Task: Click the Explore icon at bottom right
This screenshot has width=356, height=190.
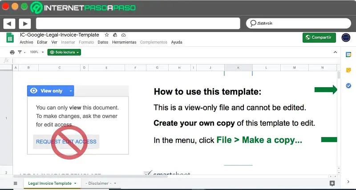Action: point(332,183)
